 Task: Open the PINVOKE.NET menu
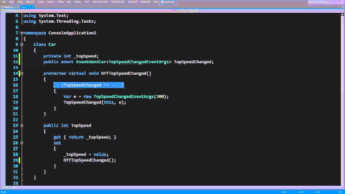[118, 2]
